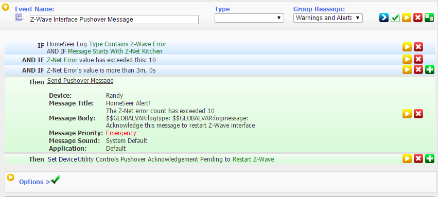
Task: Click the red 'Emergency' priority text
Action: pos(121,133)
